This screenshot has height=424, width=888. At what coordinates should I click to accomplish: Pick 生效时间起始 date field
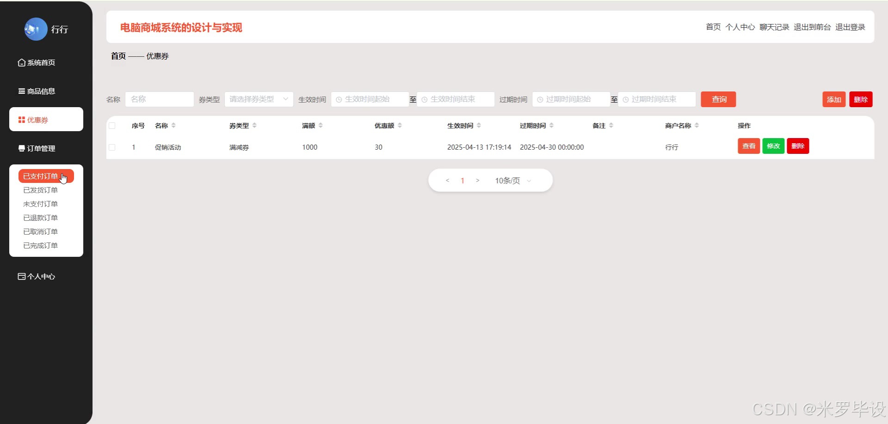click(x=370, y=99)
